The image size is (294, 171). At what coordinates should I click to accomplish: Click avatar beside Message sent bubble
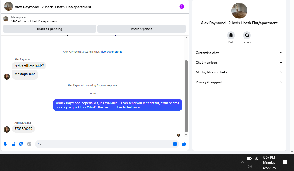pyautogui.click(x=7, y=77)
